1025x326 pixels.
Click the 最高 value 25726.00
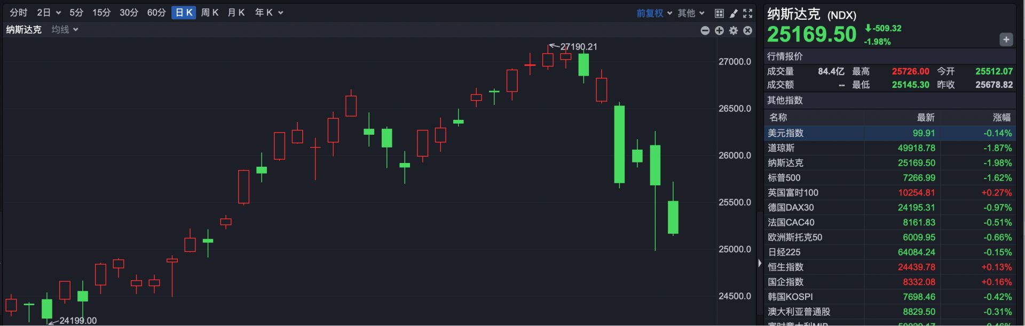point(910,71)
